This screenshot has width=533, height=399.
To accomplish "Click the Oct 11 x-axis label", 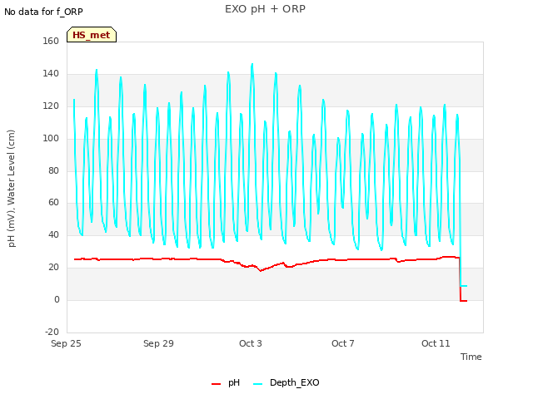I will [x=436, y=343].
